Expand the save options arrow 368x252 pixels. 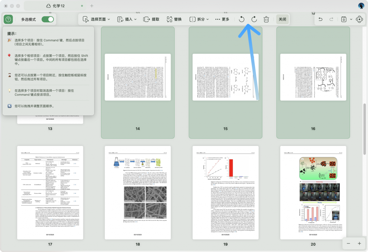coord(351,19)
